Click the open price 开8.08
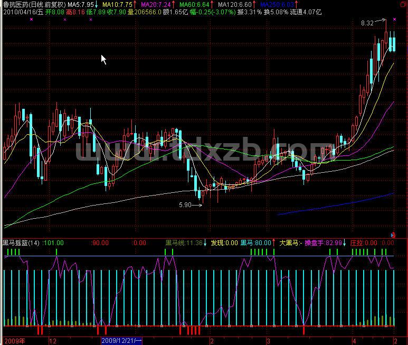The width and height of the screenshot is (408, 345). 55,12
